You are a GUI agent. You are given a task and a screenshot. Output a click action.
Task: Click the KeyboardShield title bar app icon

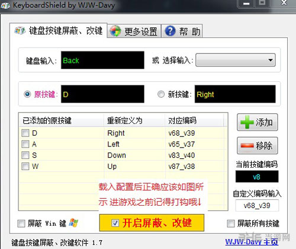(5, 5)
